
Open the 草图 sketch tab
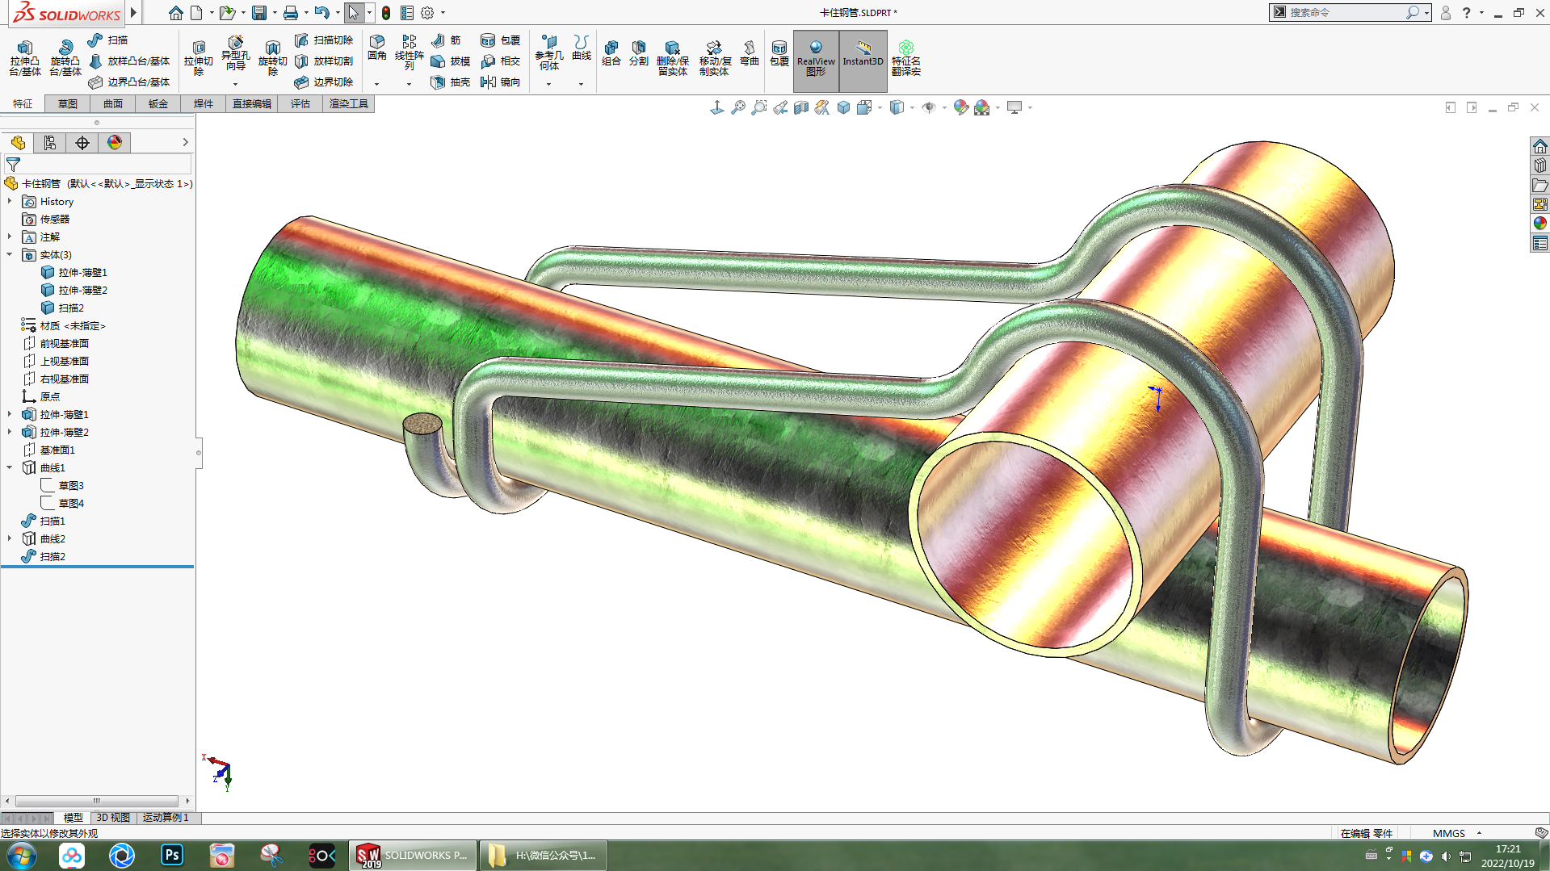[68, 104]
